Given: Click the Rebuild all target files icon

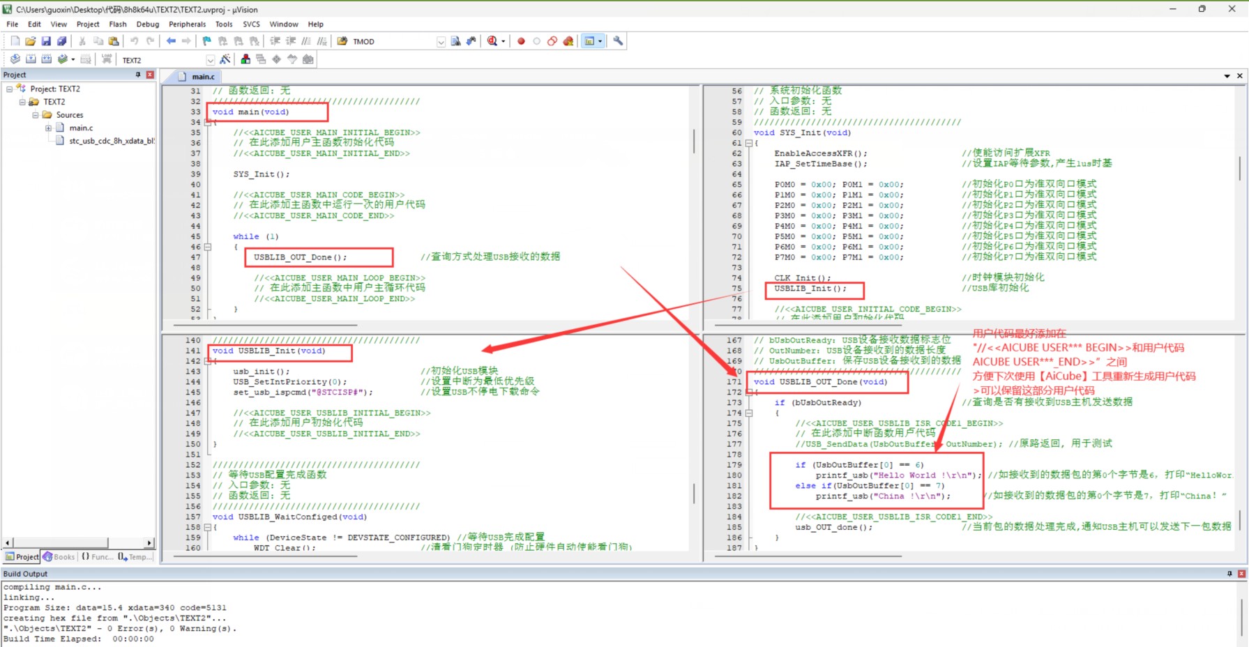Looking at the screenshot, I should click(47, 59).
